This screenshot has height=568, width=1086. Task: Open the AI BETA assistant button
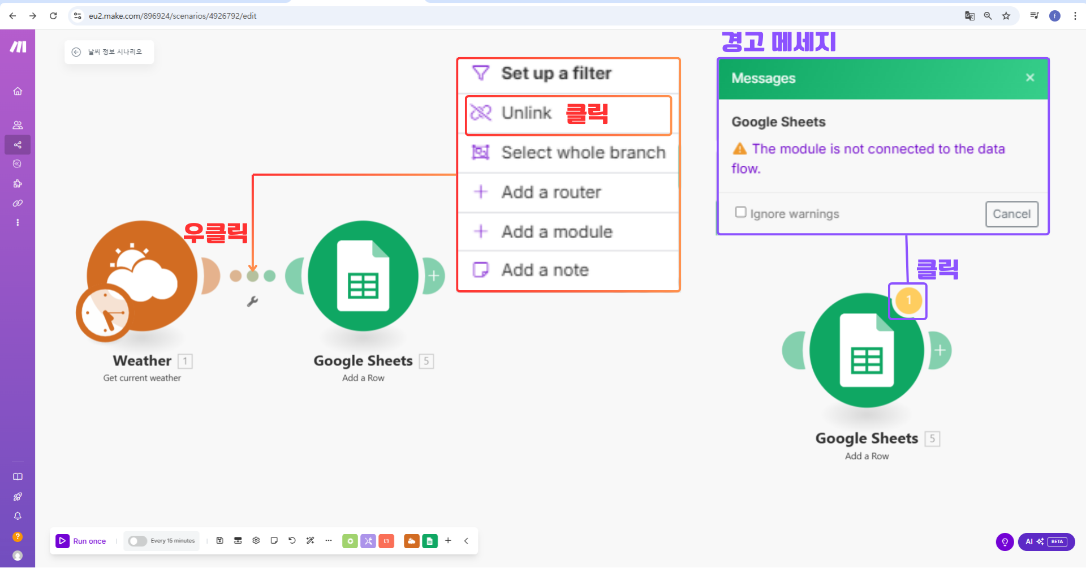tap(1046, 542)
